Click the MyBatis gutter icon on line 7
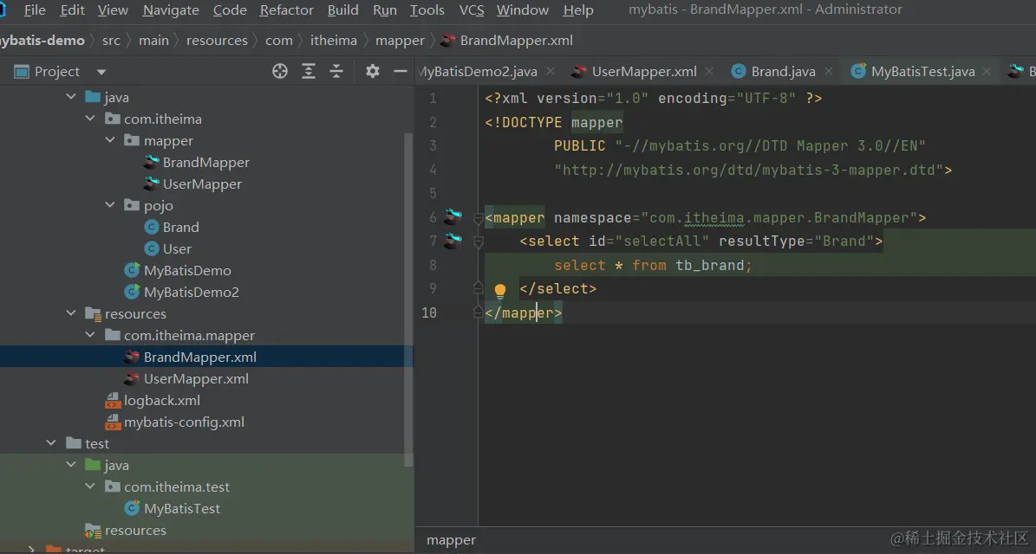1036x554 pixels. [x=453, y=240]
